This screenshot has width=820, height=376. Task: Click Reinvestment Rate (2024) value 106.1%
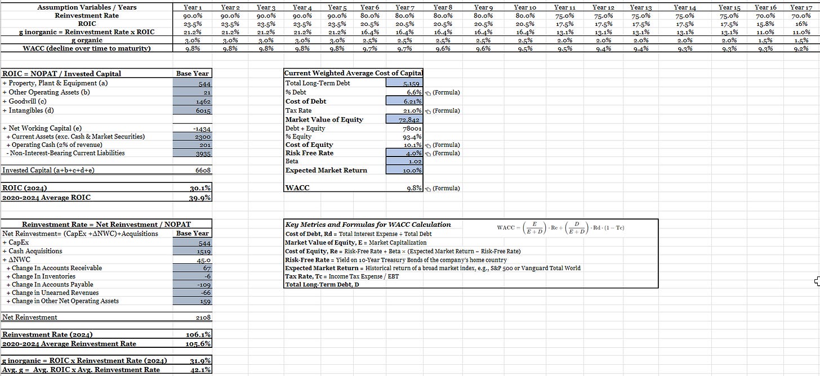pos(193,335)
